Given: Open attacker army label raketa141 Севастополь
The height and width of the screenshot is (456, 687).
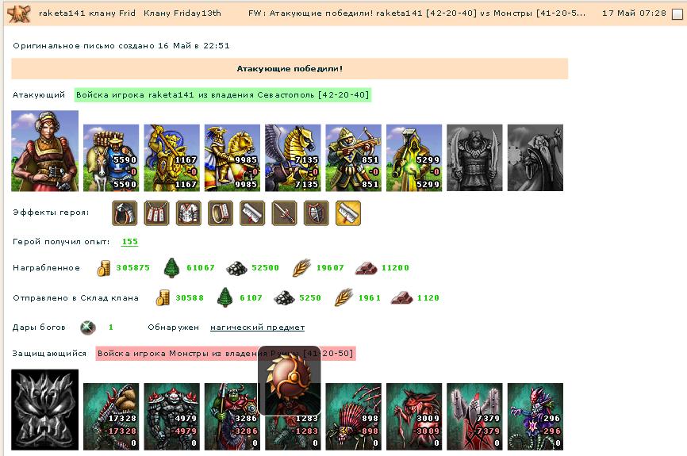Looking at the screenshot, I should tap(223, 94).
